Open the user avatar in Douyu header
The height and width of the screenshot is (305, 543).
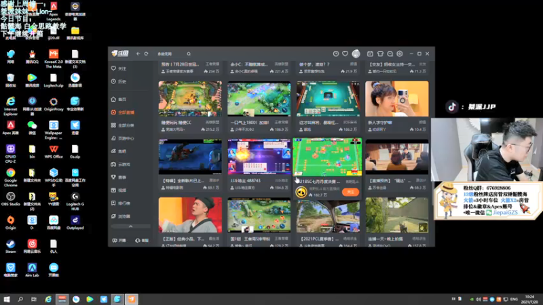356,54
